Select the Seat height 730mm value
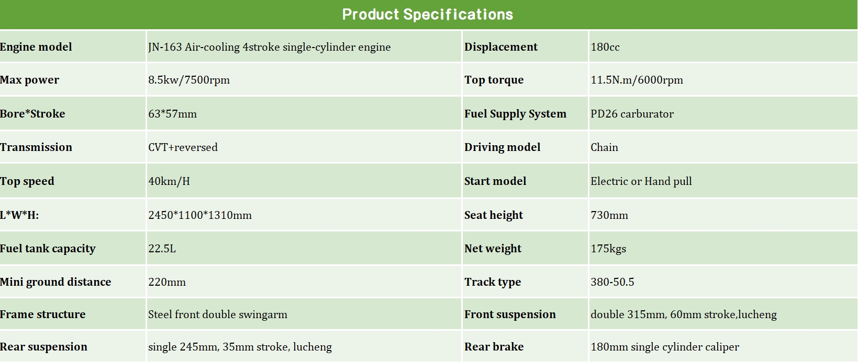The width and height of the screenshot is (858, 362). coord(609,215)
